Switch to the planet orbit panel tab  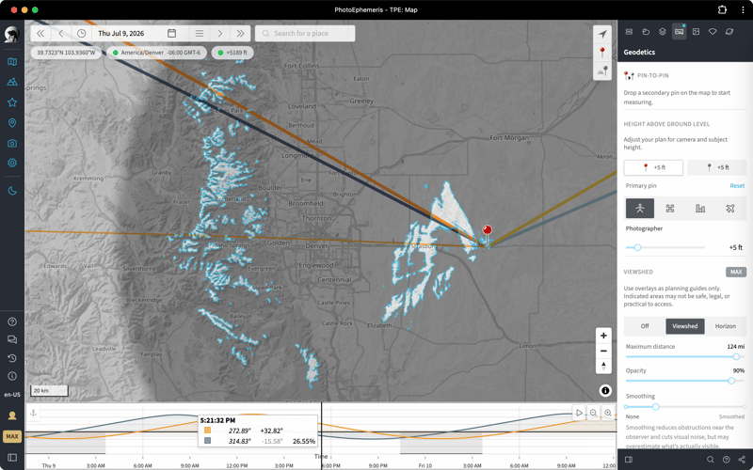pyautogui.click(x=729, y=32)
